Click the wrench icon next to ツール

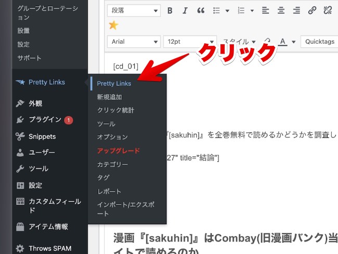coord(20,169)
